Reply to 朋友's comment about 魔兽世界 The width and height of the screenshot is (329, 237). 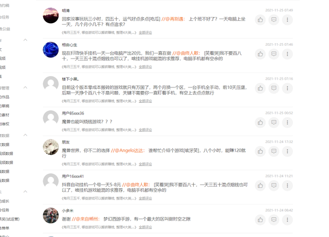(x=274, y=151)
